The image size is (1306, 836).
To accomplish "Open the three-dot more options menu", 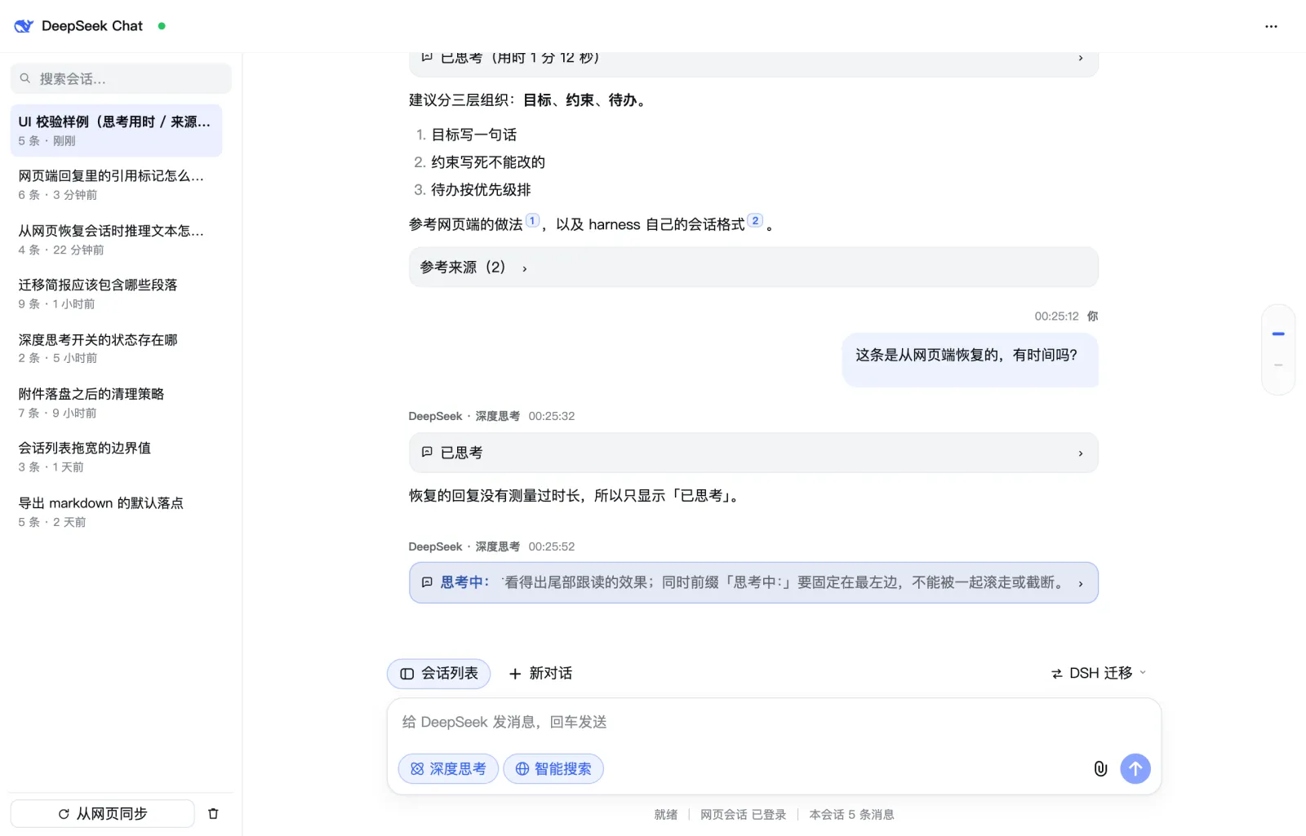I will [1271, 26].
